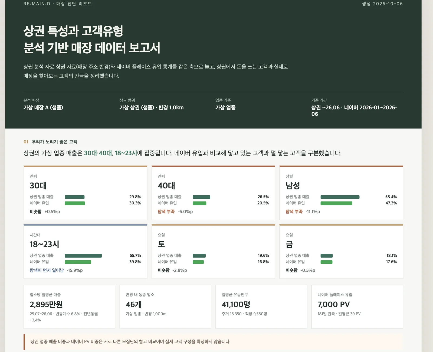This screenshot has height=352, width=433.
Task: Open the '30대' age card title
Action: point(38,185)
